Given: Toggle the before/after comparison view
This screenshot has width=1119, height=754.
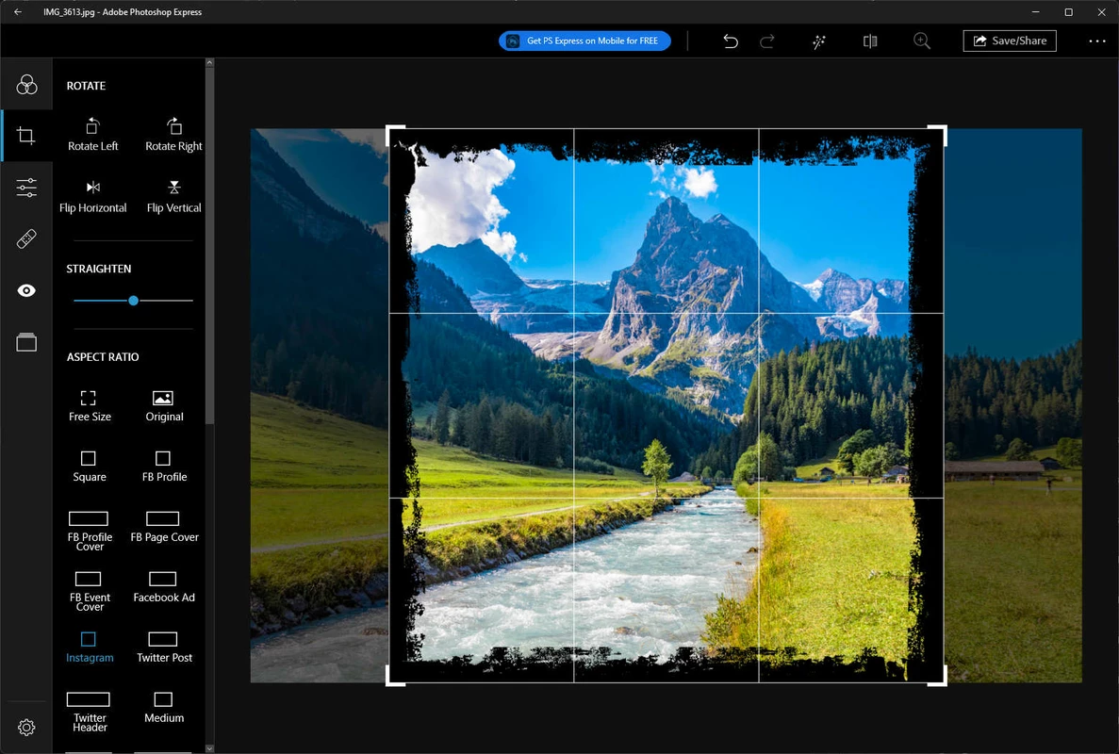Looking at the screenshot, I should point(868,41).
